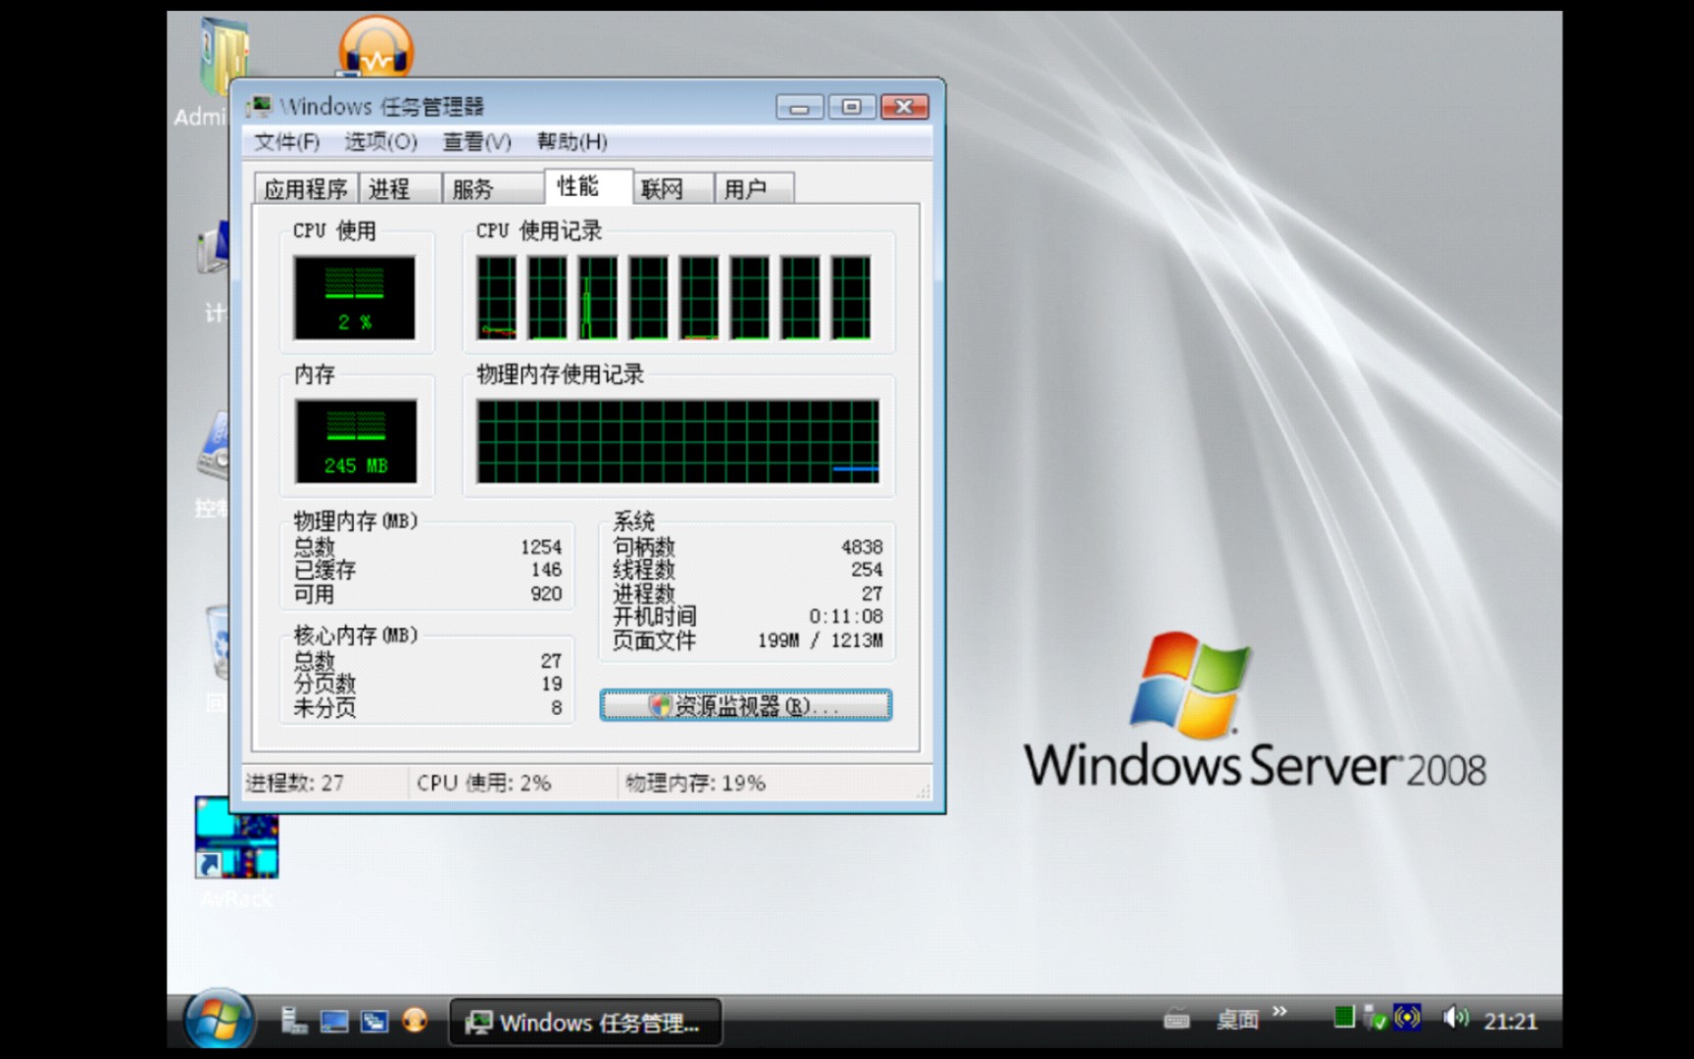Click the 内存 245 MB gauge
Image resolution: width=1694 pixels, height=1059 pixels.
tap(356, 441)
